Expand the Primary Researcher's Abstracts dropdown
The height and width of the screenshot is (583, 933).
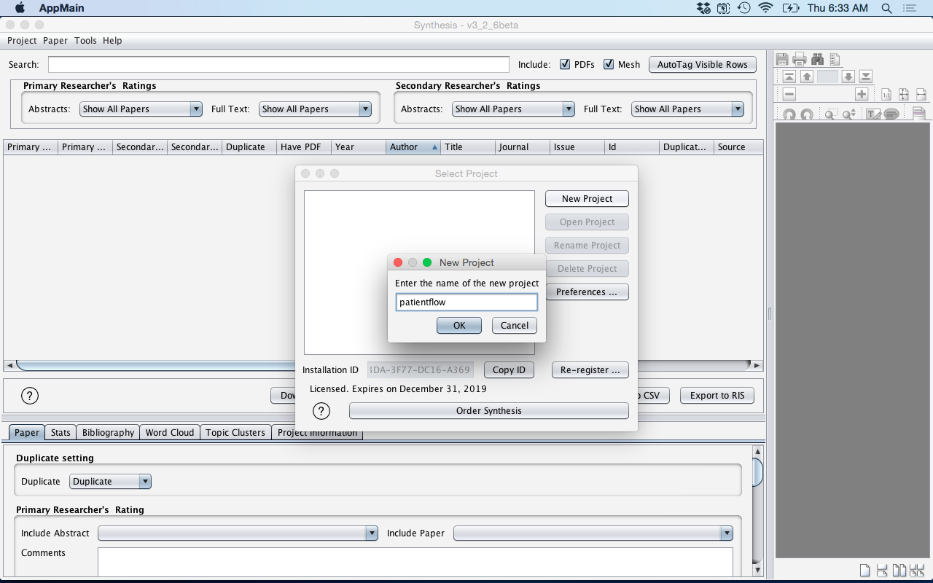[x=141, y=109]
